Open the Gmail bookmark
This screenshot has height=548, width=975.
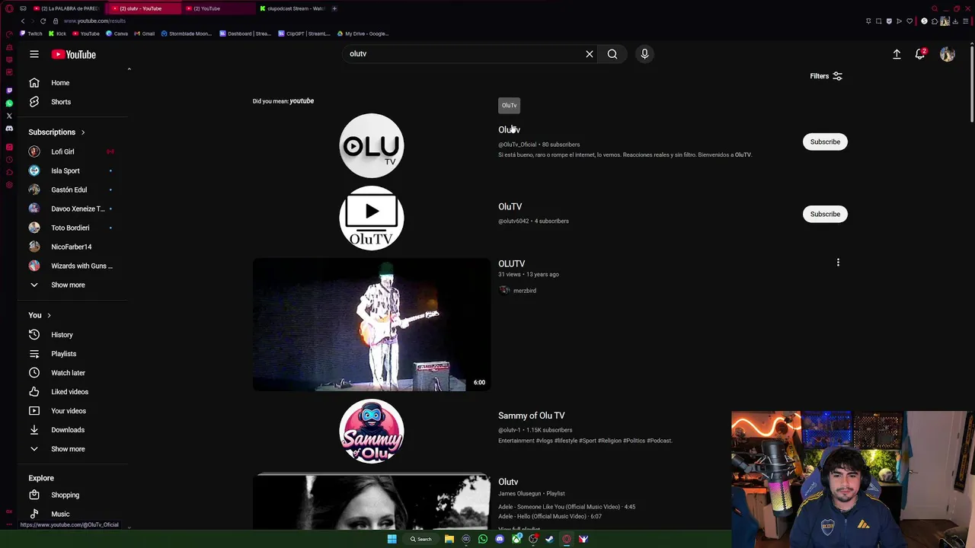[144, 33]
